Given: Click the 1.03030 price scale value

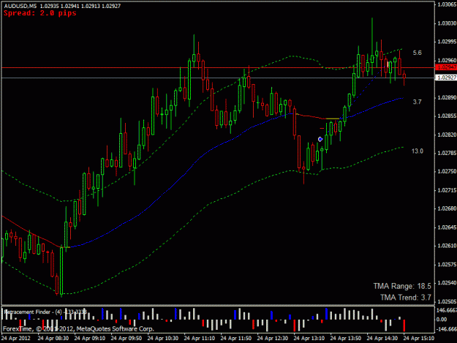Looking at the screenshot, I should tap(447, 23).
